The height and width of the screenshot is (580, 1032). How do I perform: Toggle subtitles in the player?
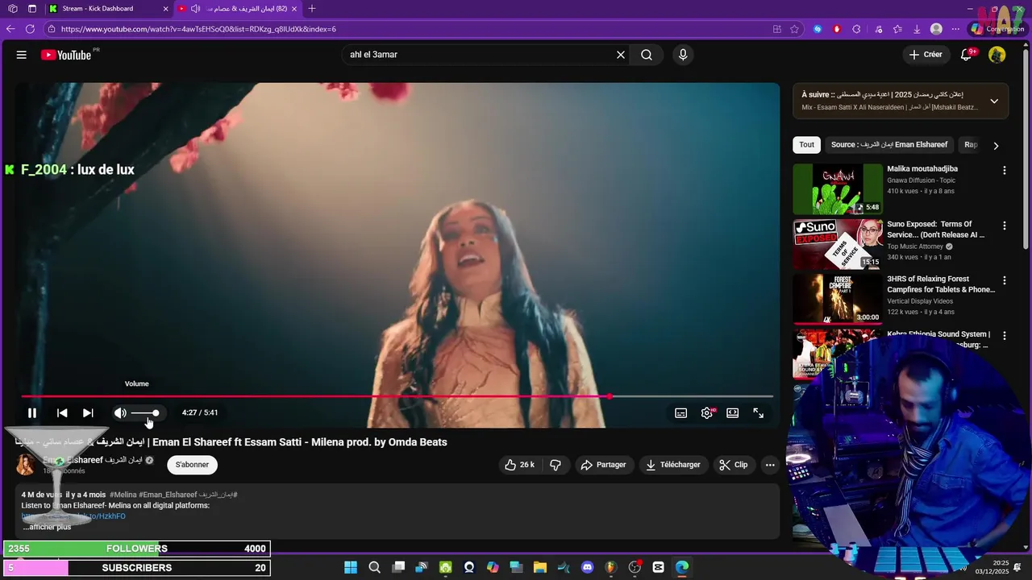[681, 412]
